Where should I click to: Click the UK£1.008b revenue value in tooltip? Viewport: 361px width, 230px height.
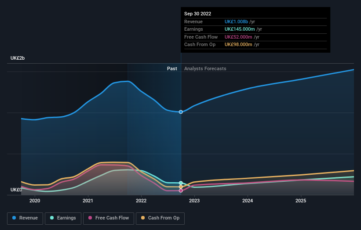point(236,22)
